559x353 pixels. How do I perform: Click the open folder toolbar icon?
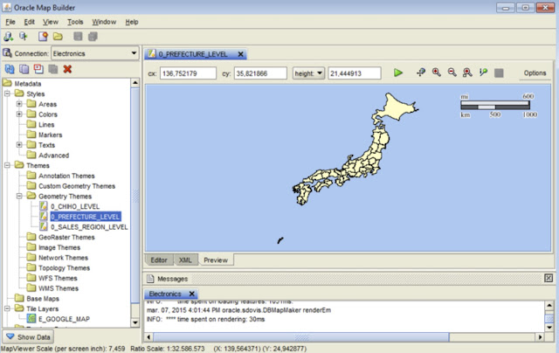58,37
